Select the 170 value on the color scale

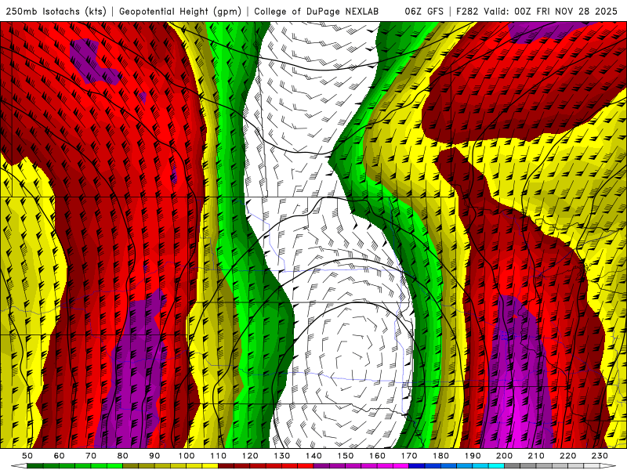point(409,456)
